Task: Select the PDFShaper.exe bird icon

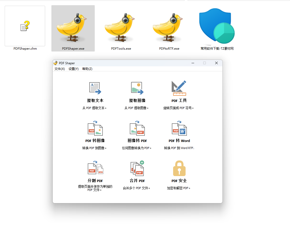Action: (x=72, y=27)
